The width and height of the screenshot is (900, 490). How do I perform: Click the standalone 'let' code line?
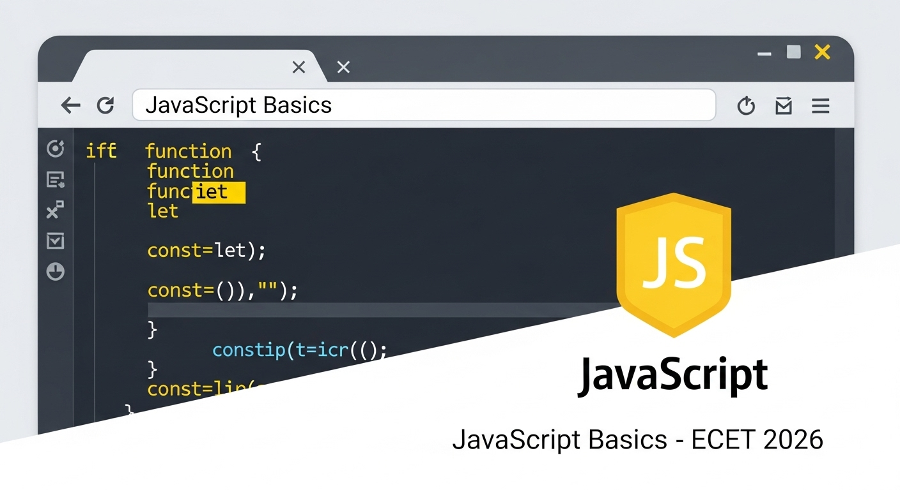pyautogui.click(x=163, y=211)
